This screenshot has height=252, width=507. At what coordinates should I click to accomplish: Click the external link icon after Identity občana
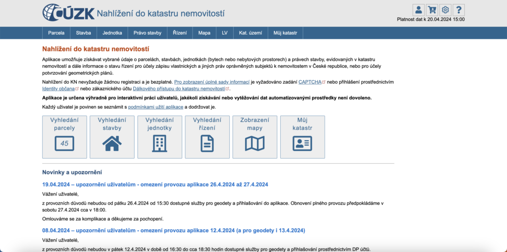point(77,89)
